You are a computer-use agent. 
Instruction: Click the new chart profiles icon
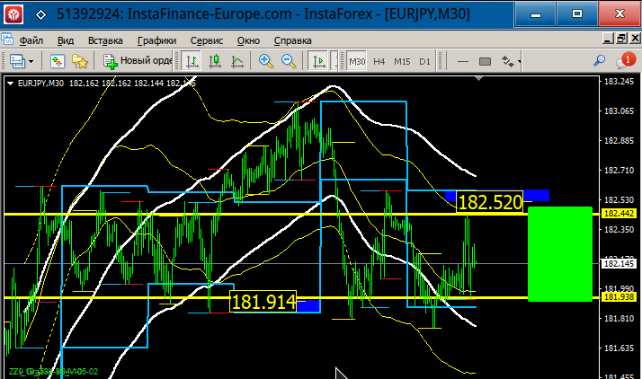click(x=17, y=61)
